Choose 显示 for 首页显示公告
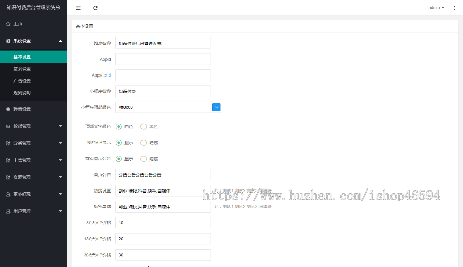 tap(119, 159)
